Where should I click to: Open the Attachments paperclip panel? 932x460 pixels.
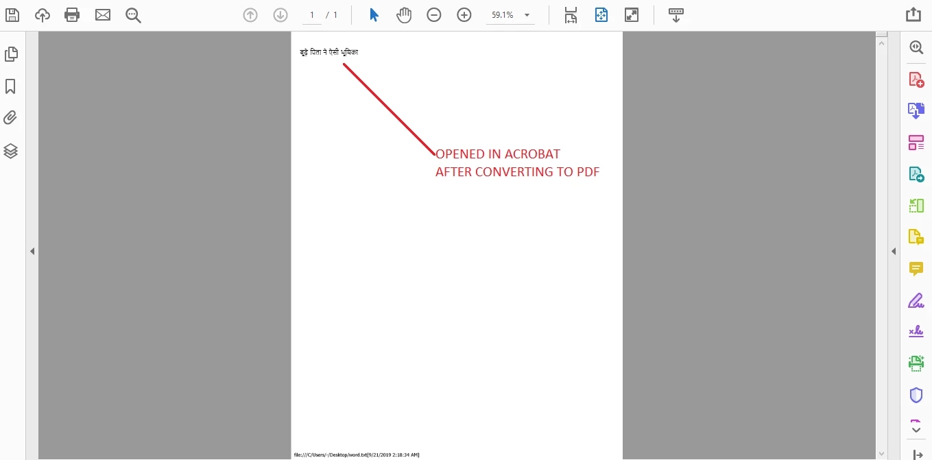click(10, 118)
